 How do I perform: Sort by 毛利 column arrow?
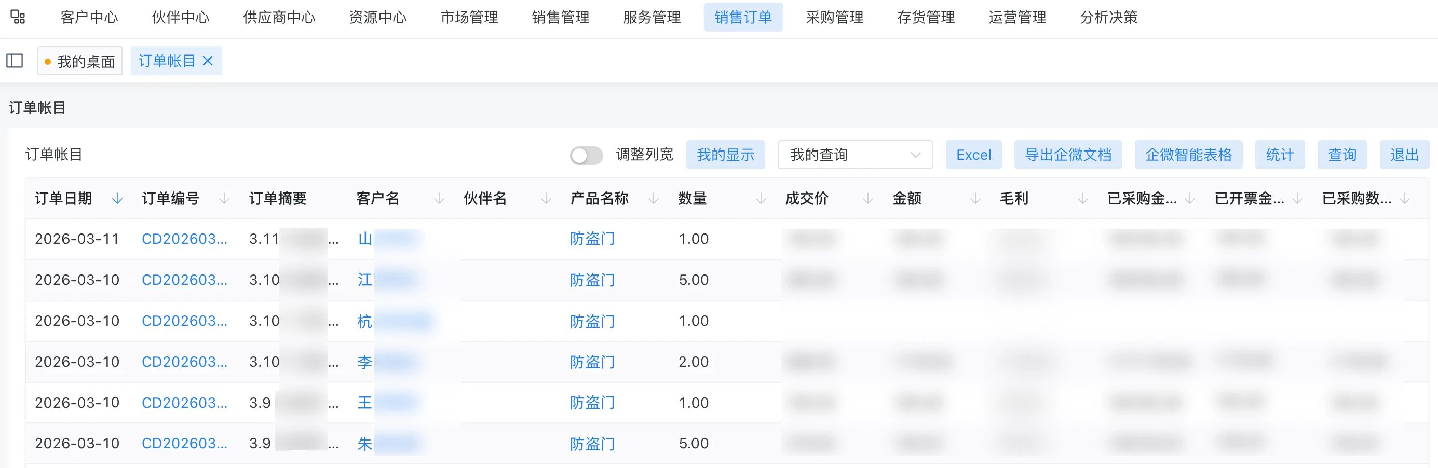[x=1082, y=199]
